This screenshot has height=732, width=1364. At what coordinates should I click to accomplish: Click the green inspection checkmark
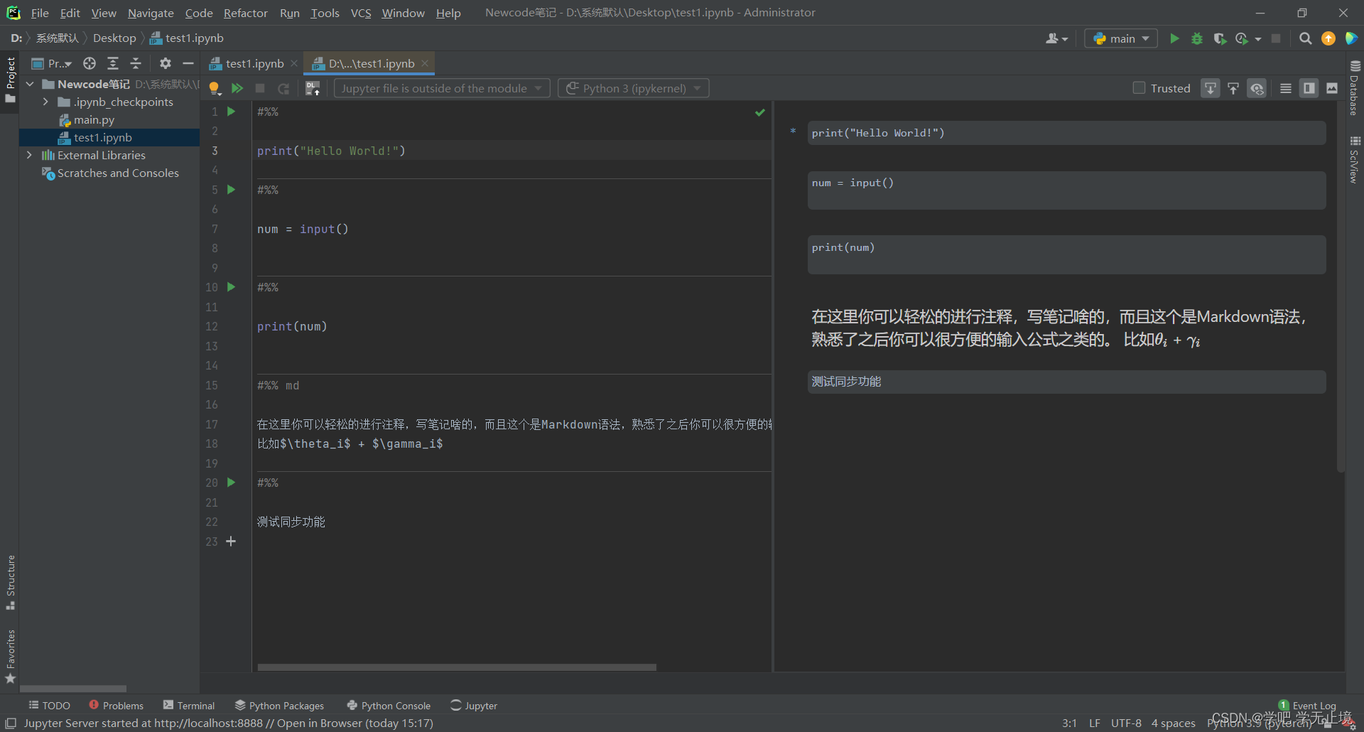tap(760, 112)
